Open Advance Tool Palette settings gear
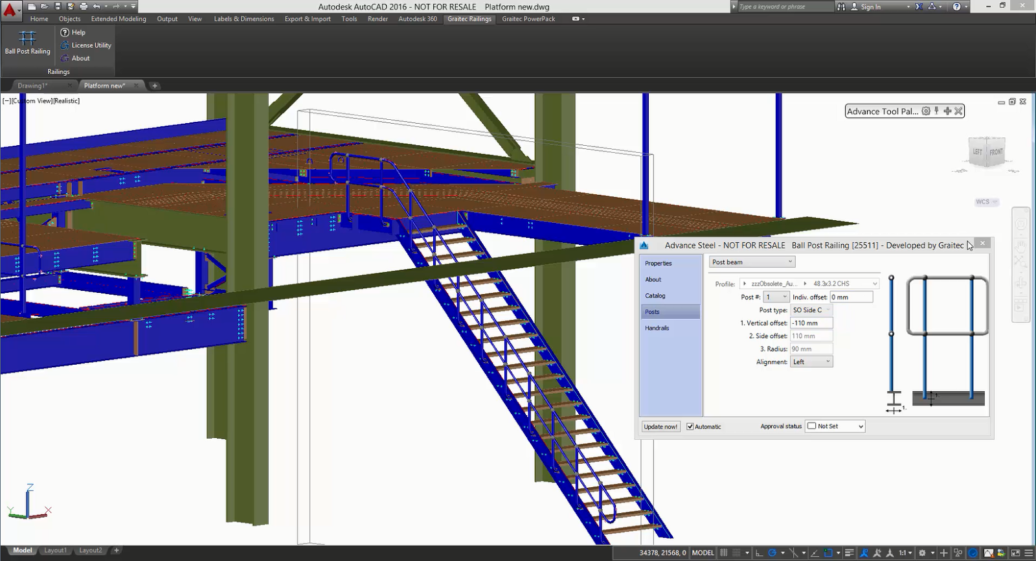The height and width of the screenshot is (561, 1036). pyautogui.click(x=926, y=111)
